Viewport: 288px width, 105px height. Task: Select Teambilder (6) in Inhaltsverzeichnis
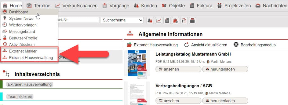[20, 97]
